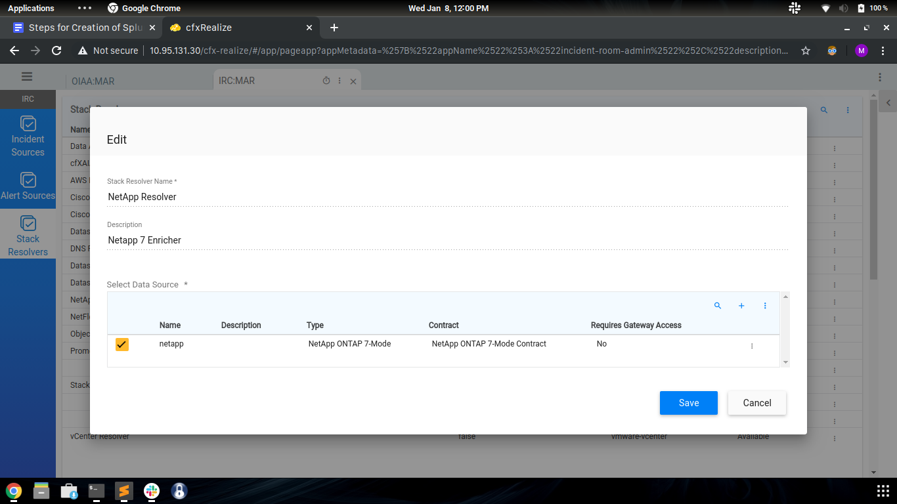Click the Stack Resolver Name field

tap(447, 197)
